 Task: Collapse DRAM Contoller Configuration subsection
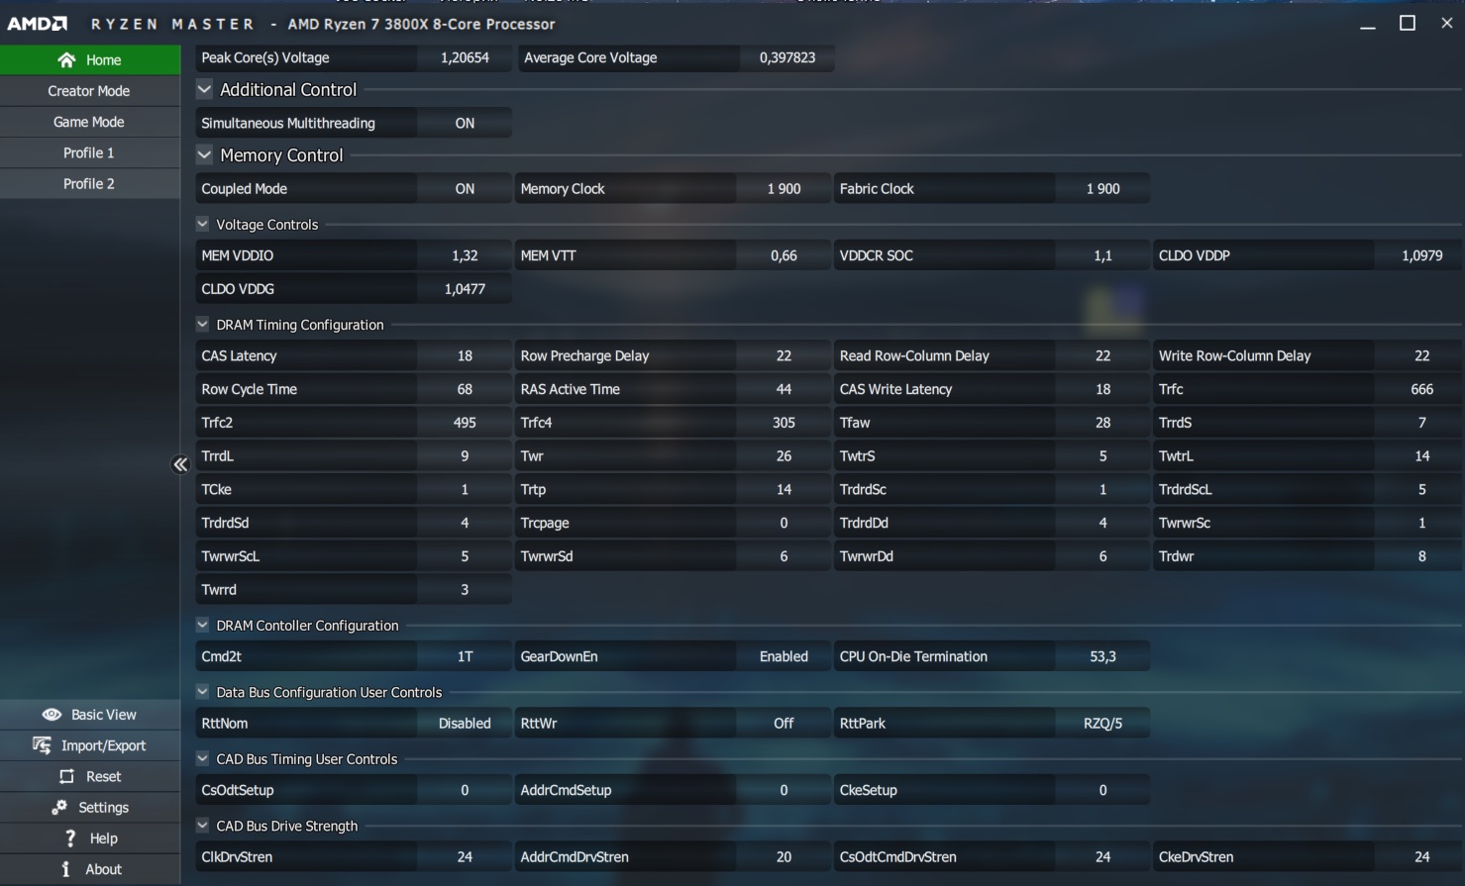[x=202, y=625]
